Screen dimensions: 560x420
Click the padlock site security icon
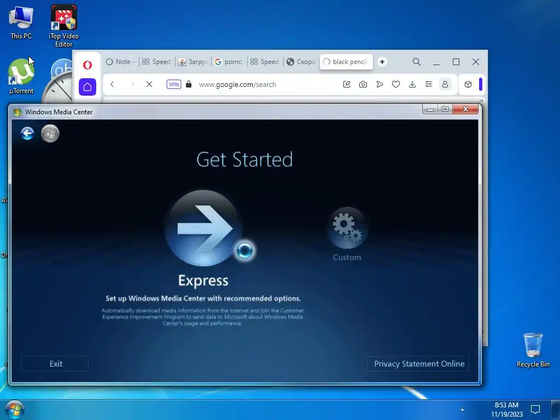189,84
